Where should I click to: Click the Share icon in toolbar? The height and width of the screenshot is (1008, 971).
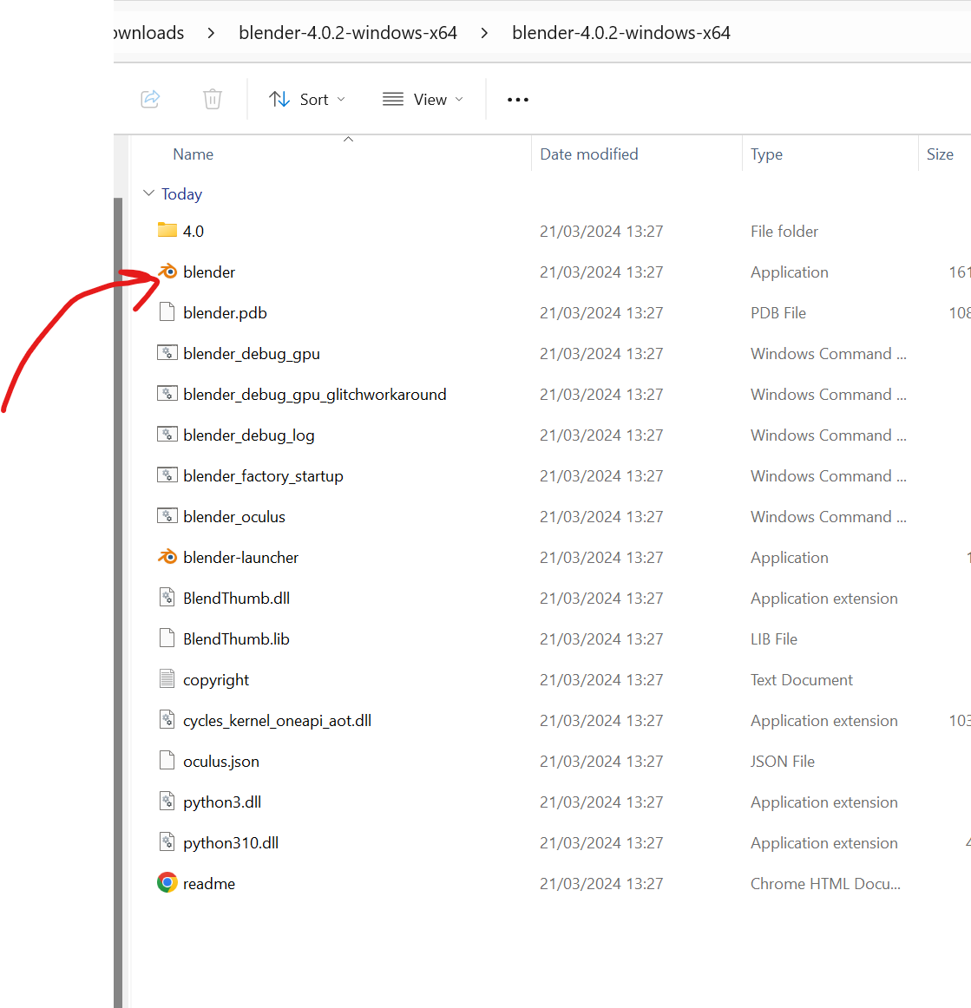(150, 99)
